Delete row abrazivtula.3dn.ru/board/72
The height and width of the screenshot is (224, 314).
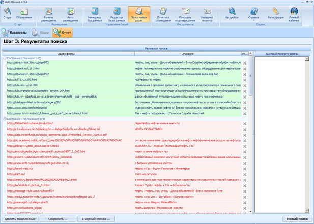point(245,63)
